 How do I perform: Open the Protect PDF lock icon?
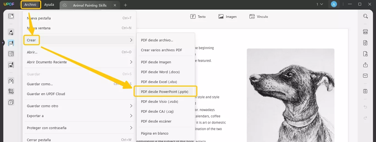click(x=365, y=53)
